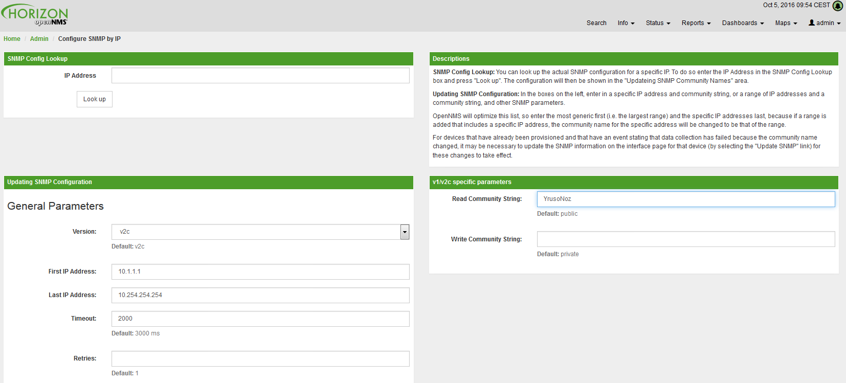
Task: Open the Version select dropdown
Action: [x=260, y=232]
